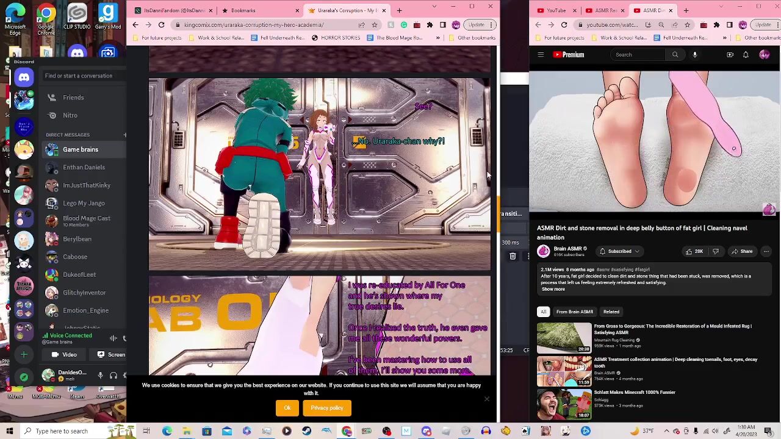Click Discord add a server plus button
The height and width of the screenshot is (439, 781).
click(x=24, y=354)
